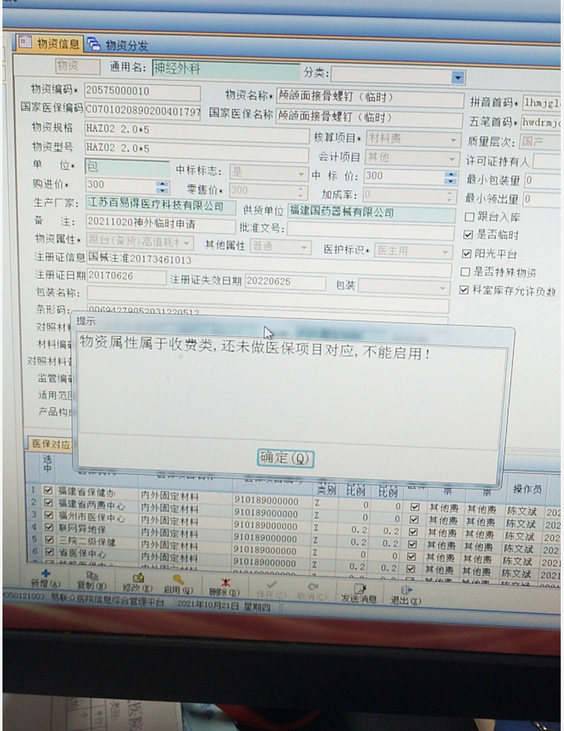Click status bar date 2021年10月21日 星期四

click(223, 605)
